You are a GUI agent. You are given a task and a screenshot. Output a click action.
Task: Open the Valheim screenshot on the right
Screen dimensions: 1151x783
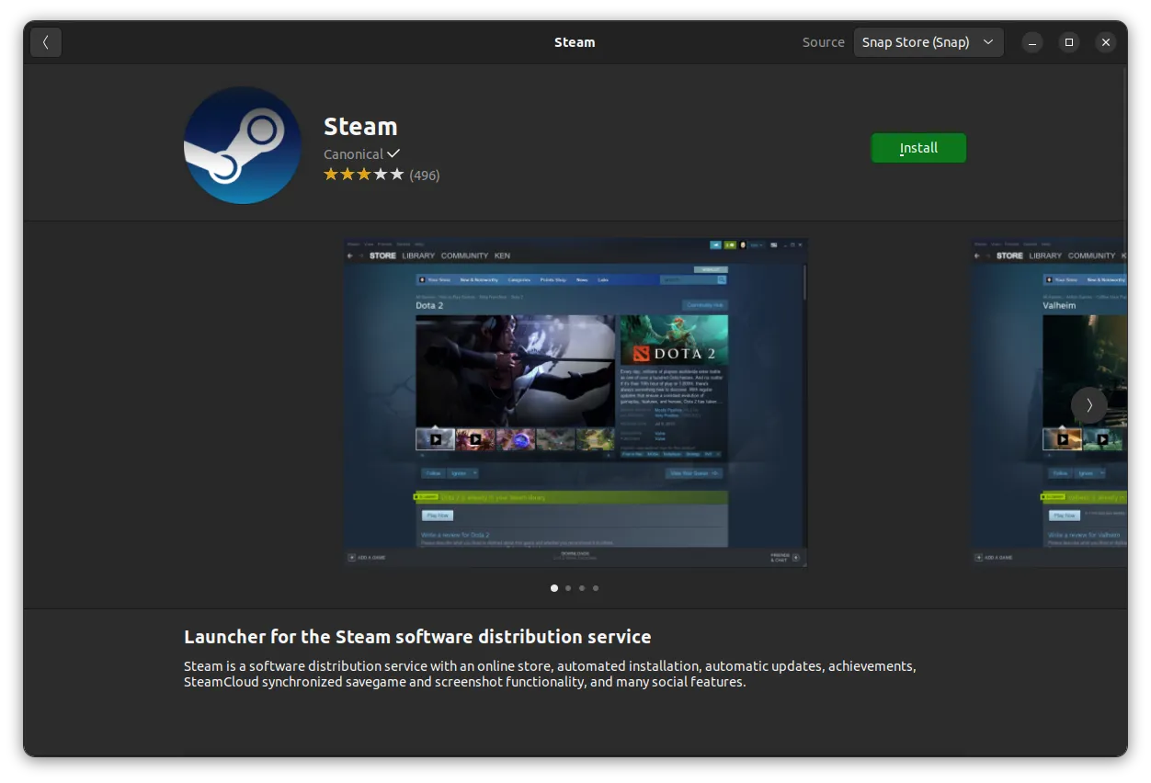[x=1049, y=403]
